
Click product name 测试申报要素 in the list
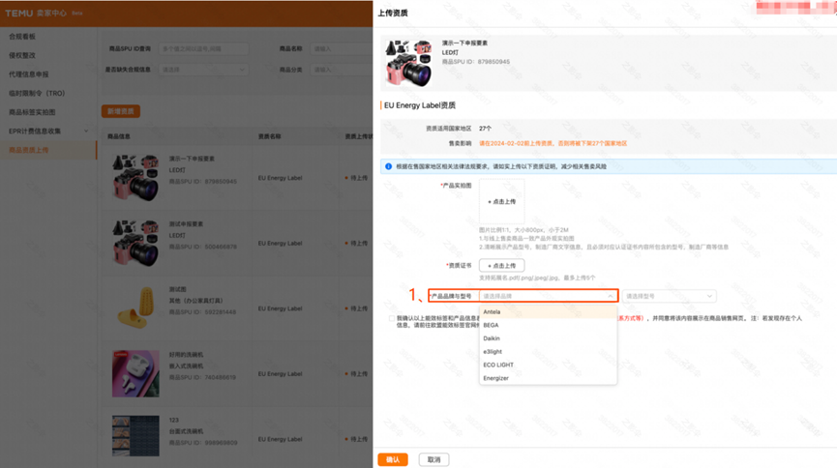(187, 224)
